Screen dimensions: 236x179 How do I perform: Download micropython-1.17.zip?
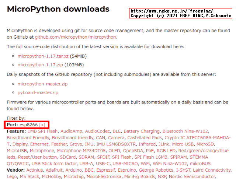(40, 65)
